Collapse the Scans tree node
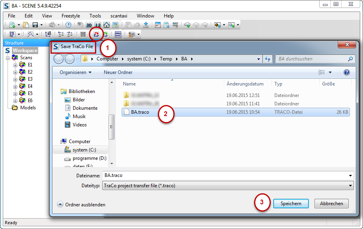The height and width of the screenshot is (229, 363). pos(8,58)
